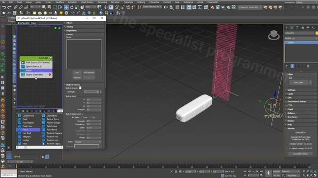Click the object color swatch beside the name field
Image resolution: width=318 pixels, height=178 pixels.
tap(317, 33)
